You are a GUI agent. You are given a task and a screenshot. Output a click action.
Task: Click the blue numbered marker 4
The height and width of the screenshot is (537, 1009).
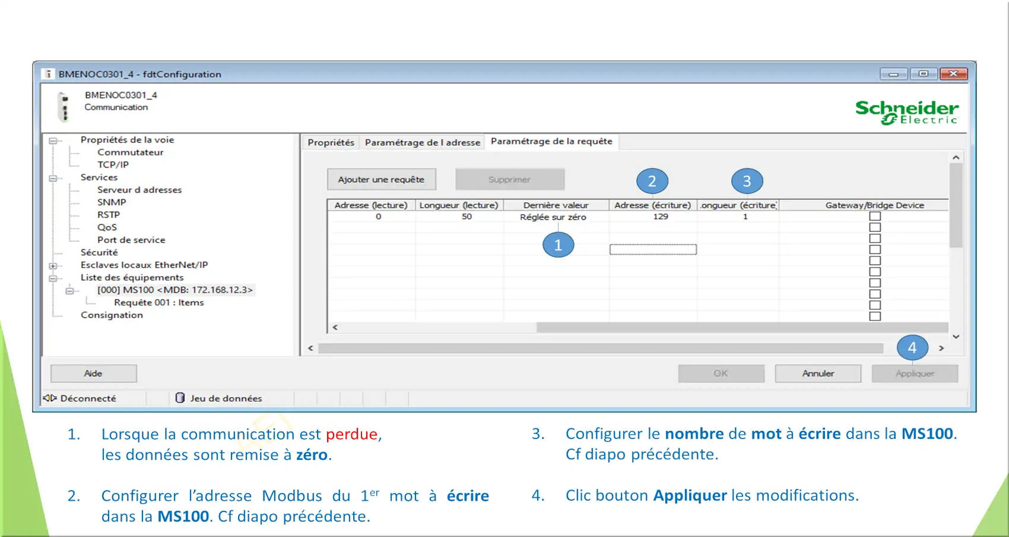tap(912, 348)
